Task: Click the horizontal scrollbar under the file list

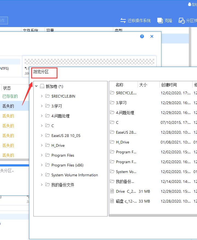Action: (x=153, y=215)
